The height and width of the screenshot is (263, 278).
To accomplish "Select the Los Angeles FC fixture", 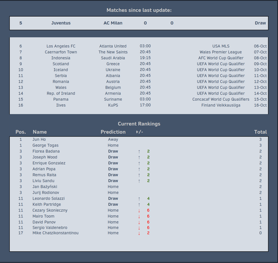I will (x=61, y=46).
